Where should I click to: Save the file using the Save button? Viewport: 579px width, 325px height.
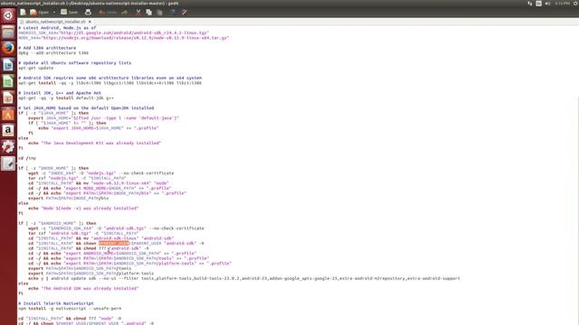70,12
